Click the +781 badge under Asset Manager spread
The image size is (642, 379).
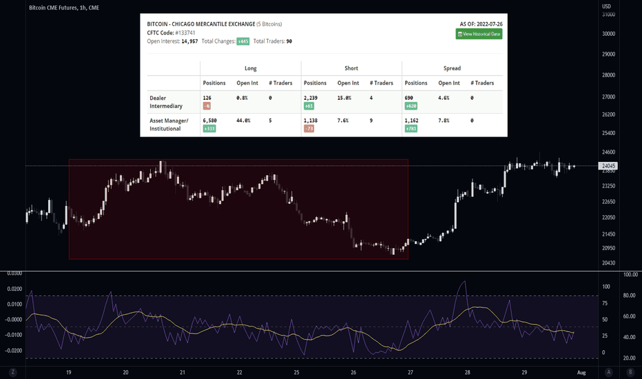click(x=411, y=129)
